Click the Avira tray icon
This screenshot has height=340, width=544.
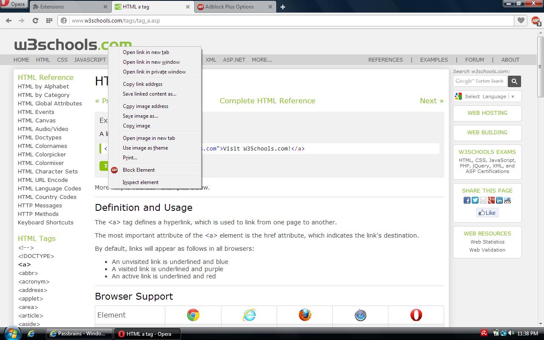click(x=484, y=333)
